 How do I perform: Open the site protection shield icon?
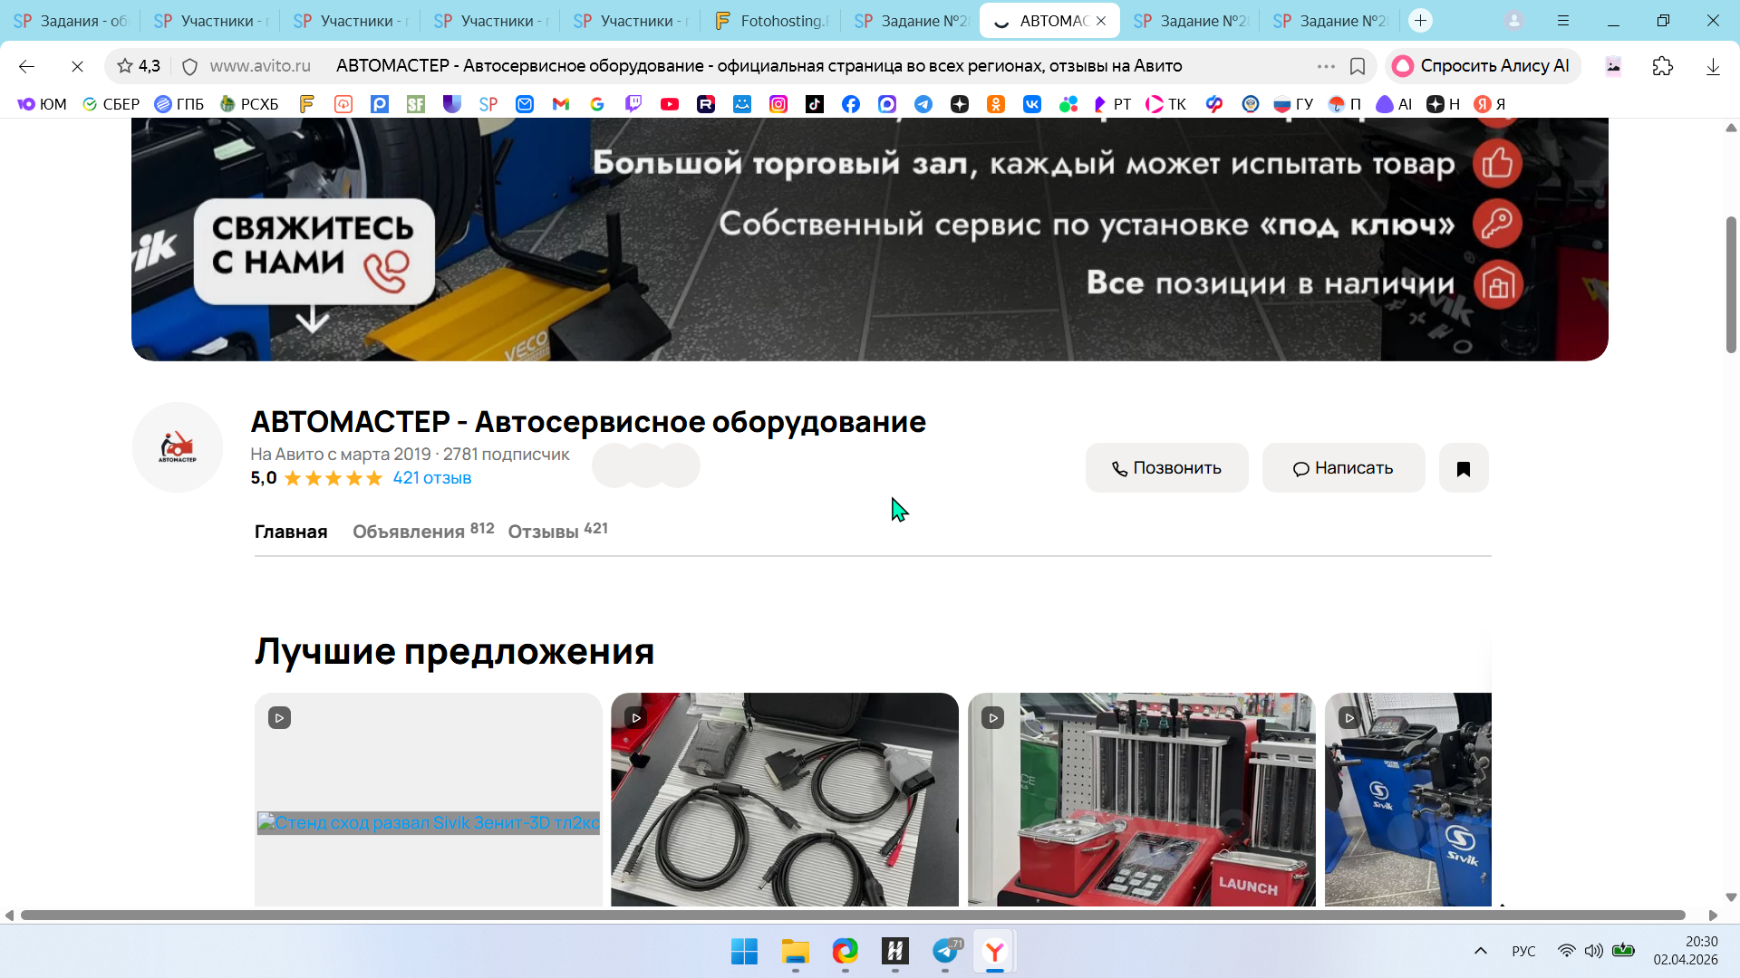pyautogui.click(x=189, y=66)
